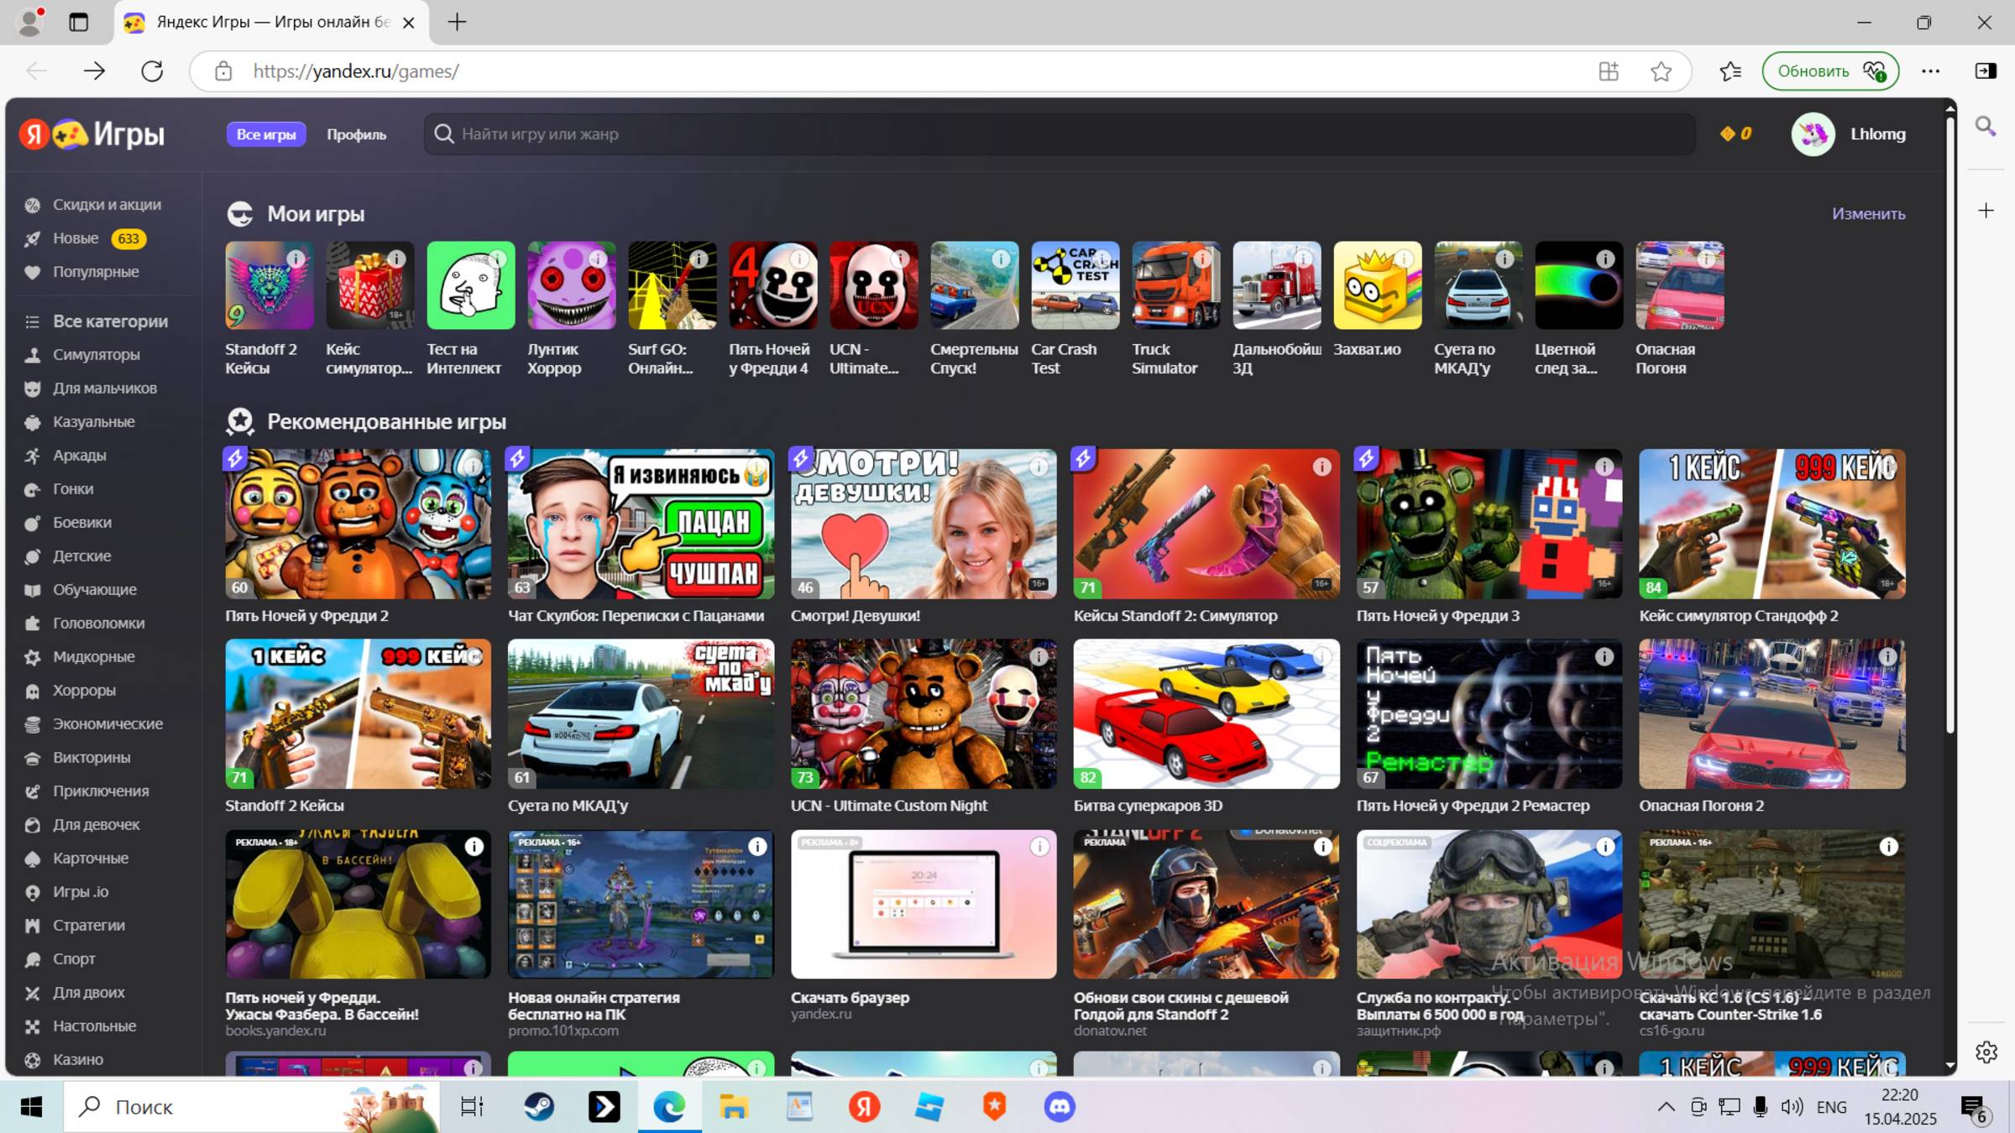Open 'Суета по МКАД'у' recommended game card
This screenshot has height=1133, width=2015.
point(641,714)
